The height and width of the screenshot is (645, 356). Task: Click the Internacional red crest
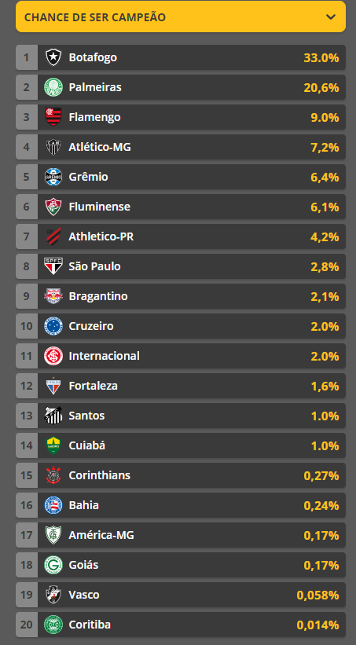coord(53,356)
